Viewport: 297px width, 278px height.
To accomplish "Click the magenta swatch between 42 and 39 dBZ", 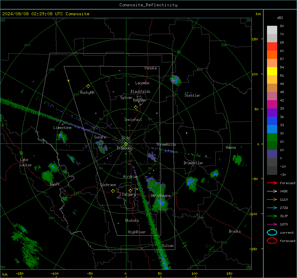I will pos(272,104).
